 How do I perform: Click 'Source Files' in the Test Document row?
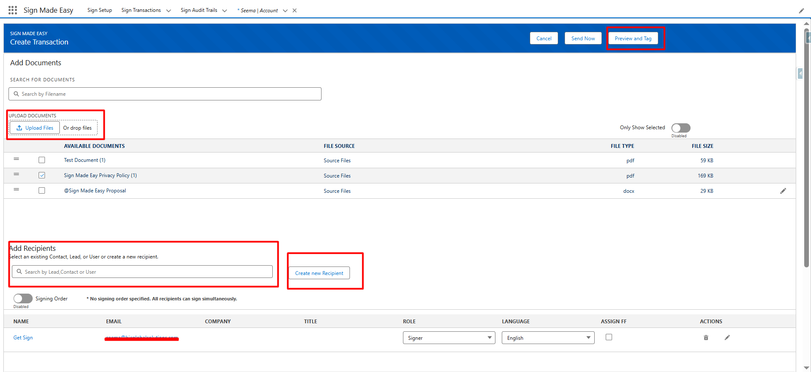(337, 160)
